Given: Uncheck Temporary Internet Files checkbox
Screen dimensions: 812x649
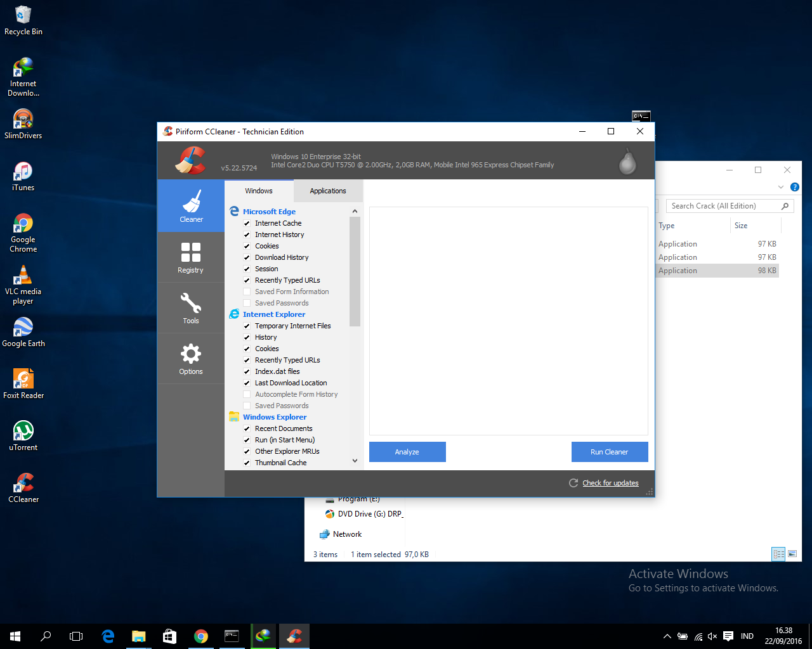Looking at the screenshot, I should (247, 326).
